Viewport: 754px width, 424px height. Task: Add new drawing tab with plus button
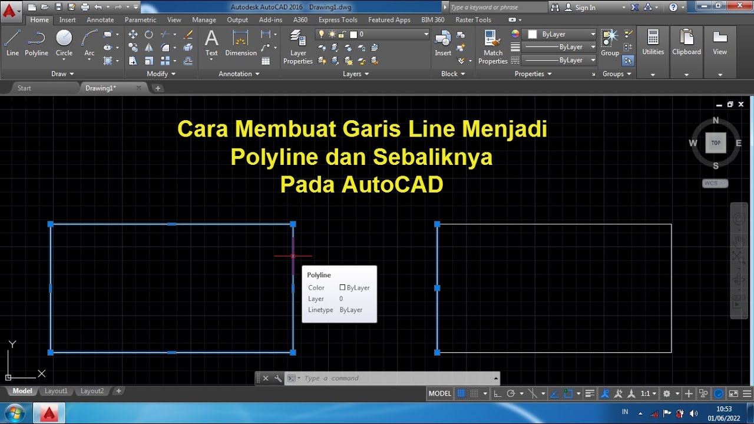coord(158,88)
